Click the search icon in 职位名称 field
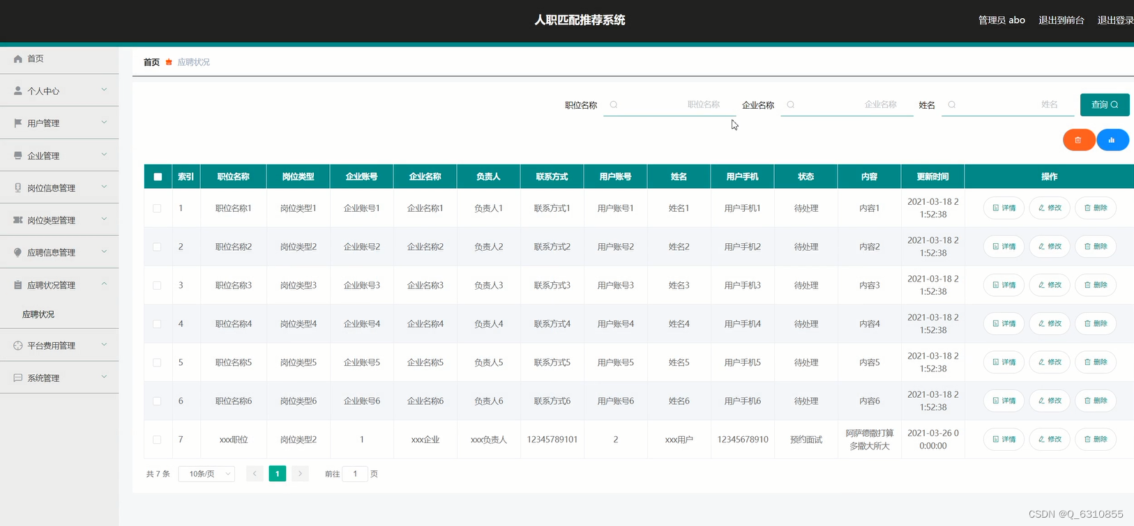1134x526 pixels. [614, 105]
